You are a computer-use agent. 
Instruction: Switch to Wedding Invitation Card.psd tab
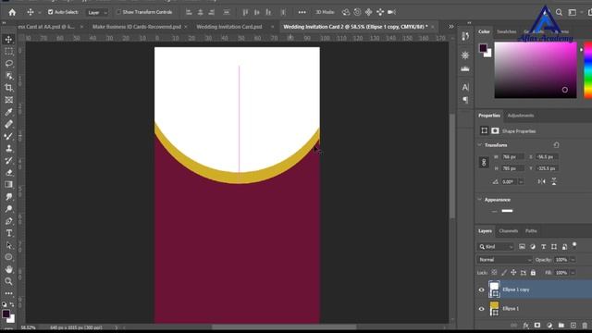click(229, 27)
